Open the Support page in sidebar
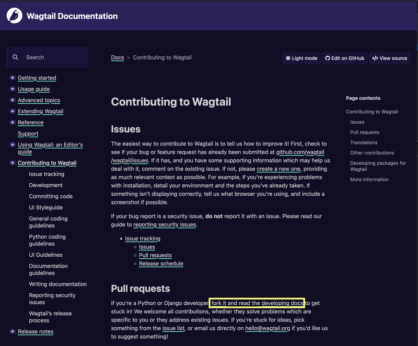This screenshot has height=346, width=418. 28,134
